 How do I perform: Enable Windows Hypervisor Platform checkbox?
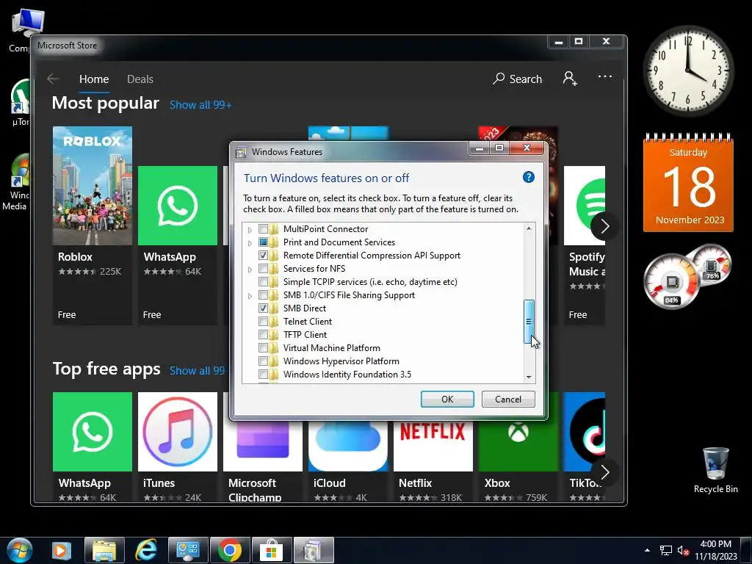(x=263, y=361)
